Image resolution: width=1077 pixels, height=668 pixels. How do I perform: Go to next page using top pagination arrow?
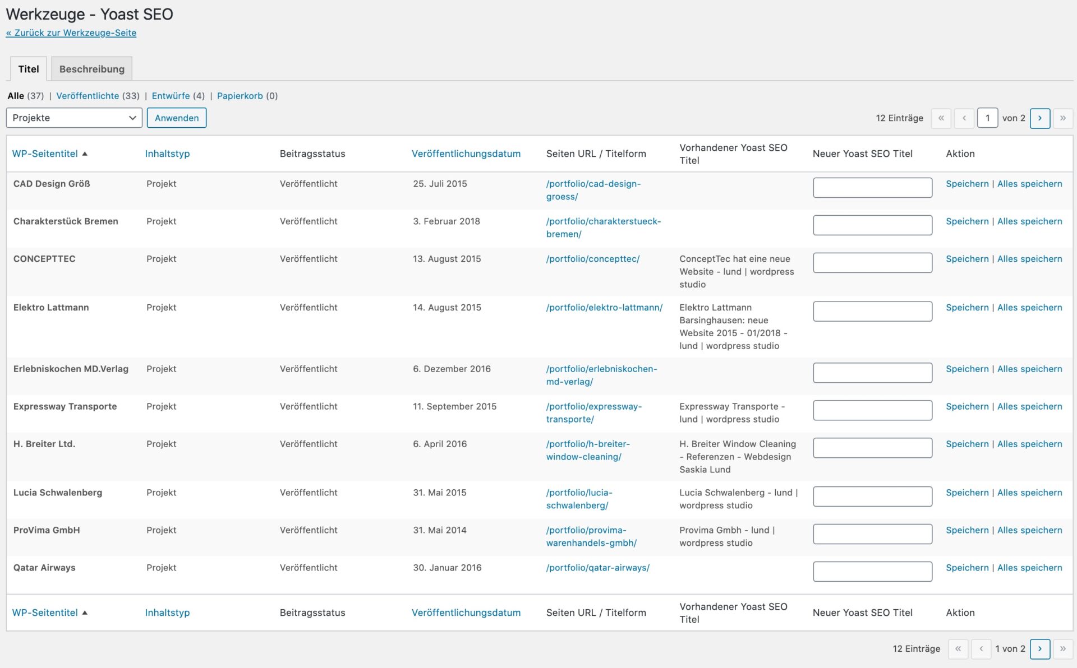click(x=1039, y=118)
